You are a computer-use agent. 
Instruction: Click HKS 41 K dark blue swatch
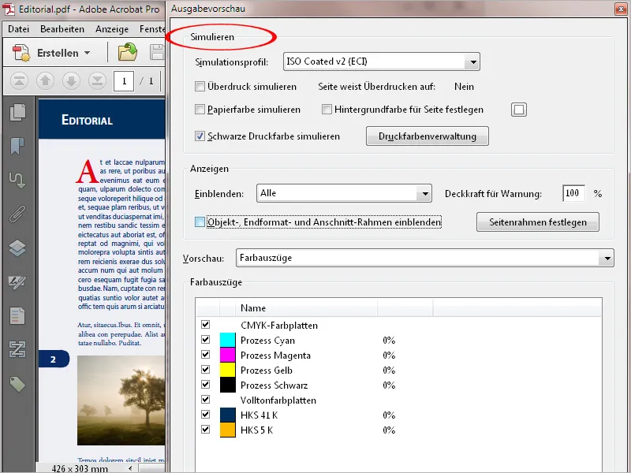coord(227,415)
